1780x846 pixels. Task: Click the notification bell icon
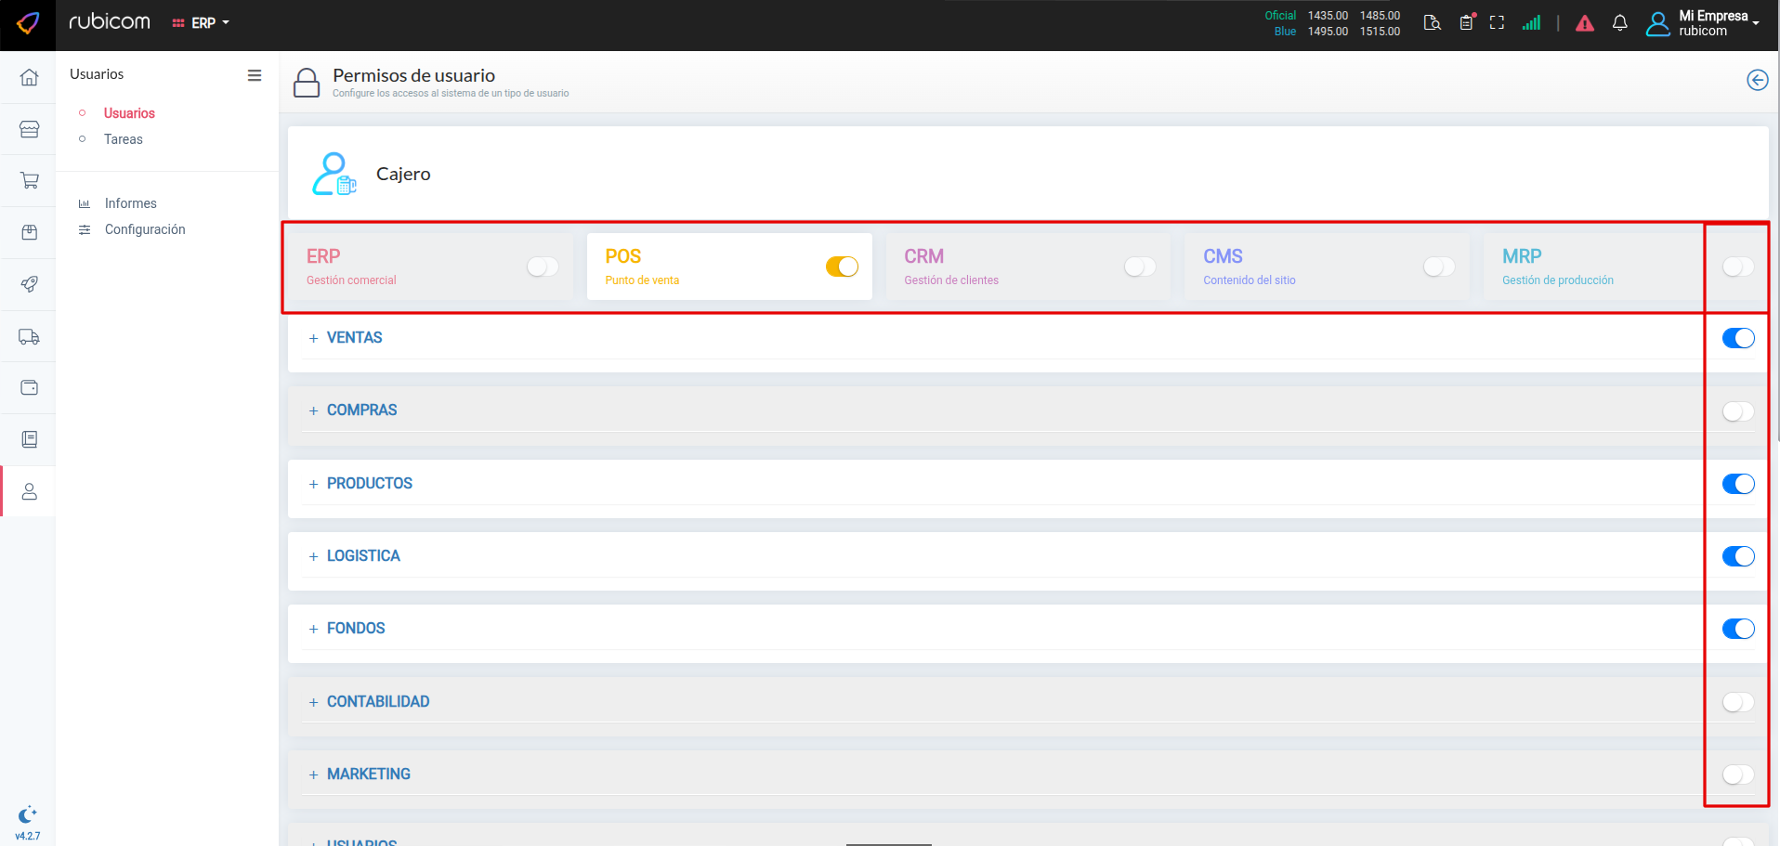click(1619, 23)
